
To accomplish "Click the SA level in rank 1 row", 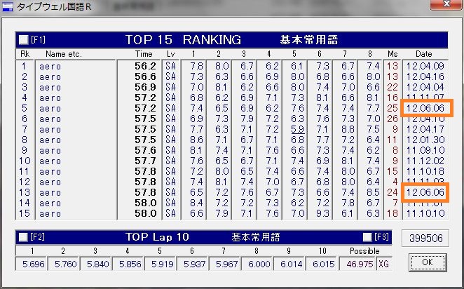I will [171, 66].
